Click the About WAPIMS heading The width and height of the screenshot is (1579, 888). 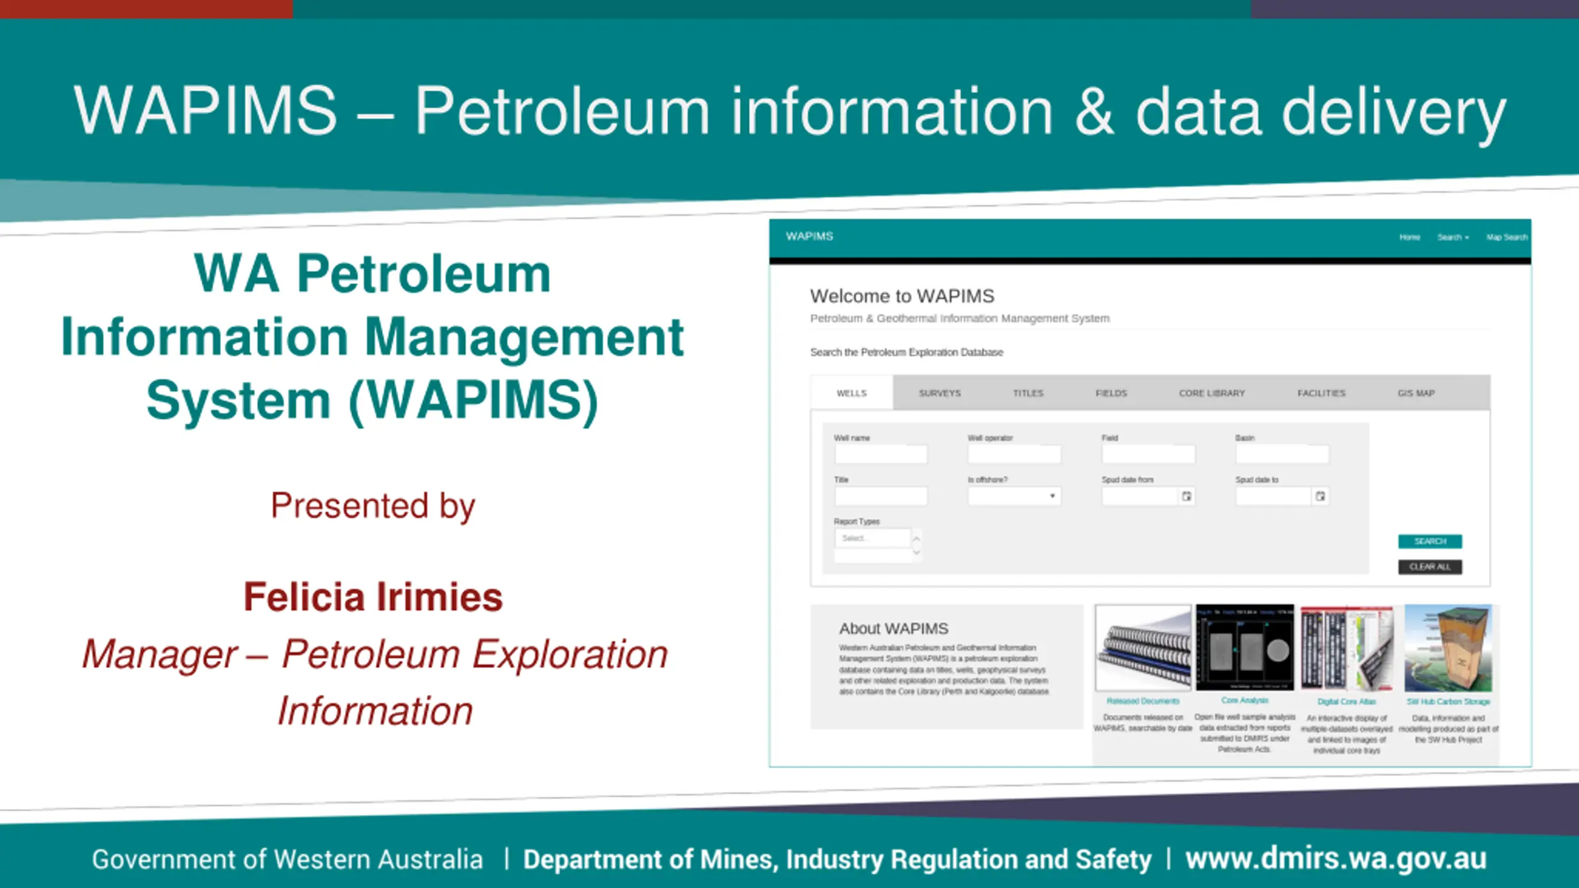tap(894, 628)
